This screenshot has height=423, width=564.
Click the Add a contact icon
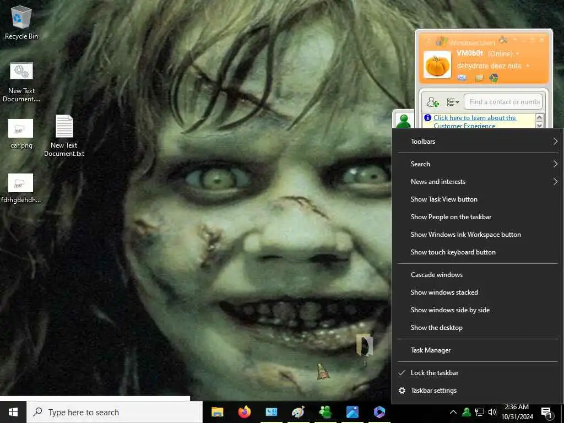point(432,102)
